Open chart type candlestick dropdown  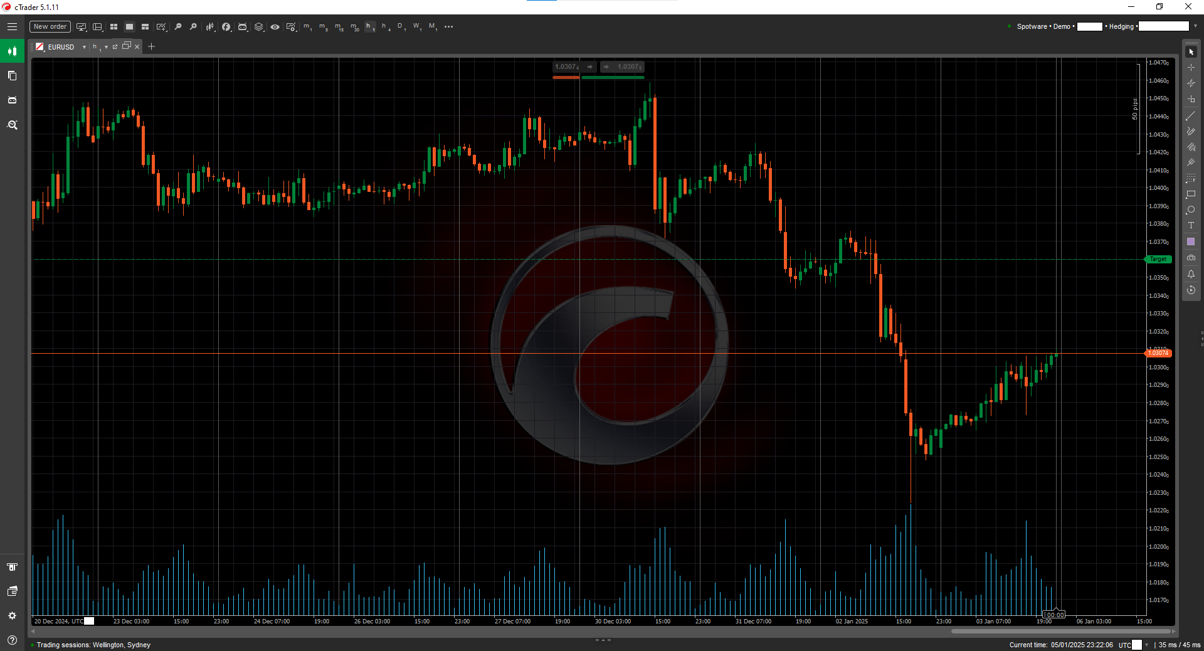(x=210, y=27)
